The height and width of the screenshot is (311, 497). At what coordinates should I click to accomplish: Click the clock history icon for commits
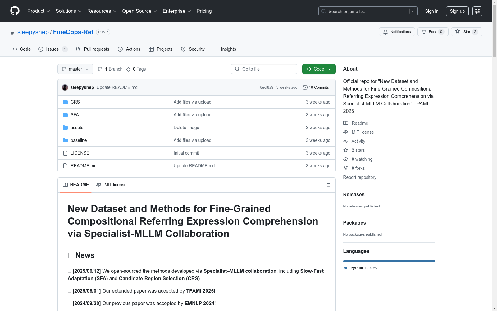[305, 87]
